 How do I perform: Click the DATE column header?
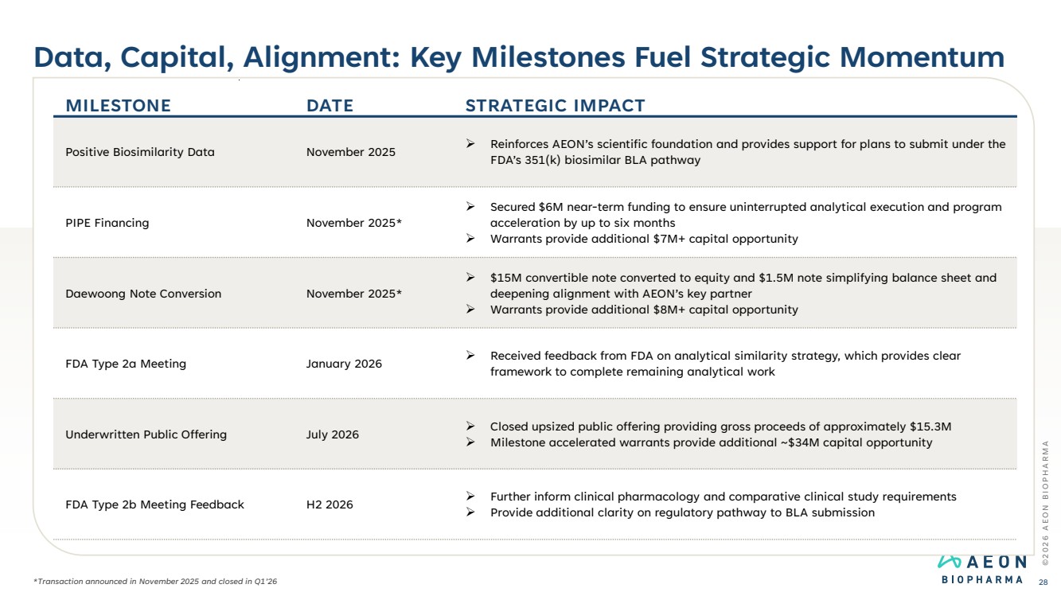(x=330, y=106)
